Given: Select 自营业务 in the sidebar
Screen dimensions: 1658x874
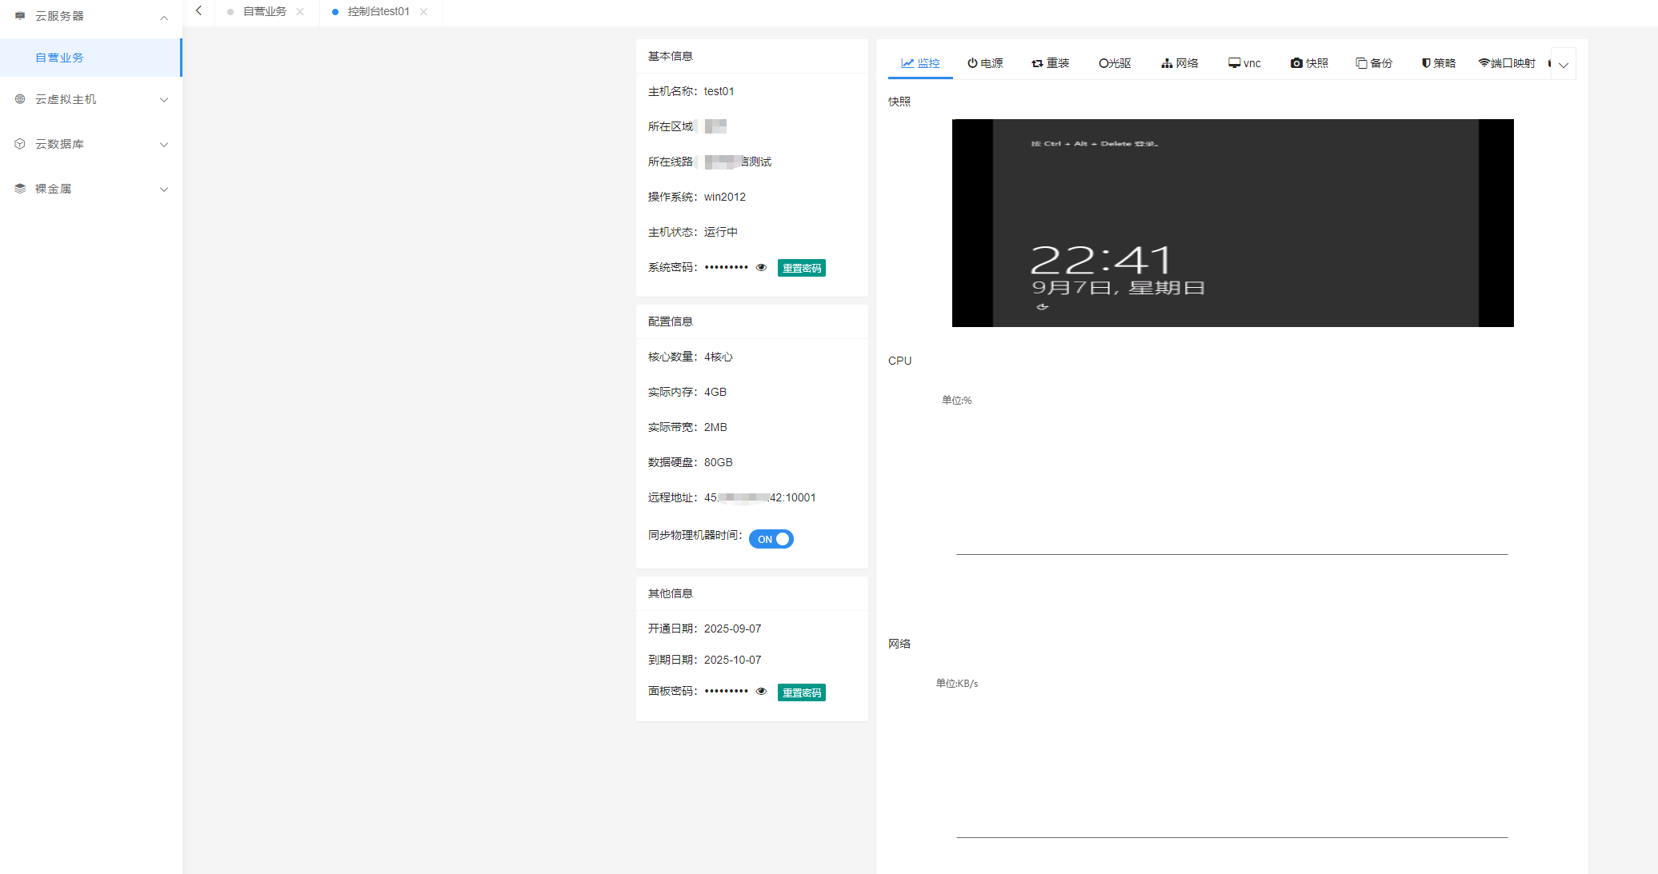Looking at the screenshot, I should 60,58.
